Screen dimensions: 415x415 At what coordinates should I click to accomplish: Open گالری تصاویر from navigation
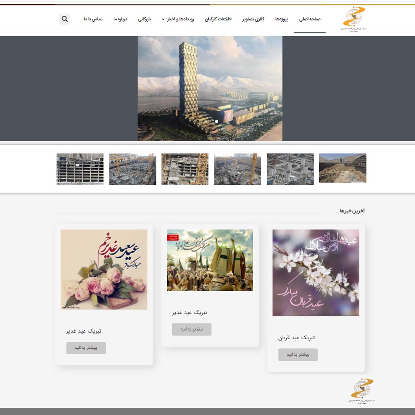click(253, 19)
